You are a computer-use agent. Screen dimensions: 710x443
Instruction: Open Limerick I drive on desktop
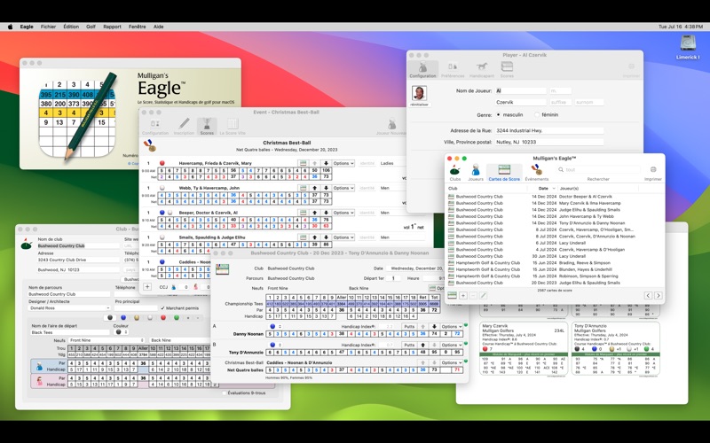click(x=688, y=48)
